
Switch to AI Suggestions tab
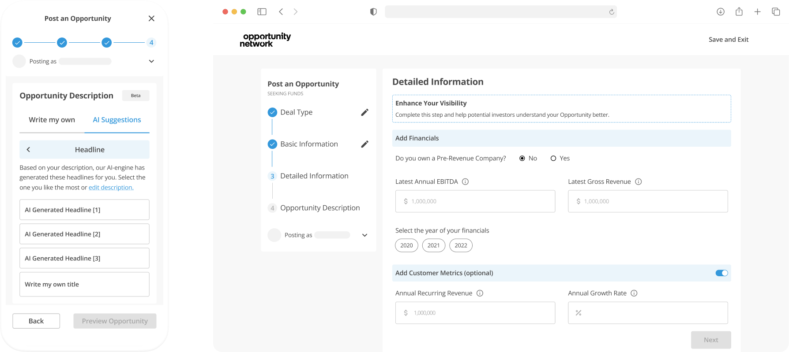[117, 120]
